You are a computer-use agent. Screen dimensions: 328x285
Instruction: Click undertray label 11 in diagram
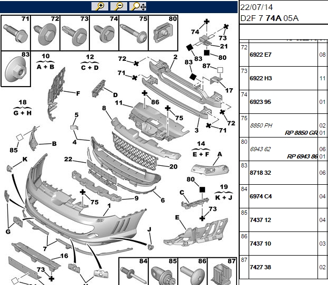pos(119,103)
